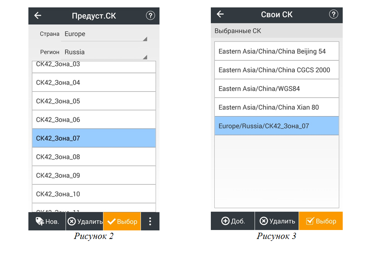
Task: Select СК42_Зона_04 from list
Action: coord(94,82)
